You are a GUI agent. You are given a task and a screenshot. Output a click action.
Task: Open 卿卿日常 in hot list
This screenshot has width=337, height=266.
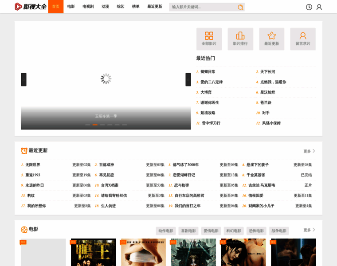[x=208, y=72]
